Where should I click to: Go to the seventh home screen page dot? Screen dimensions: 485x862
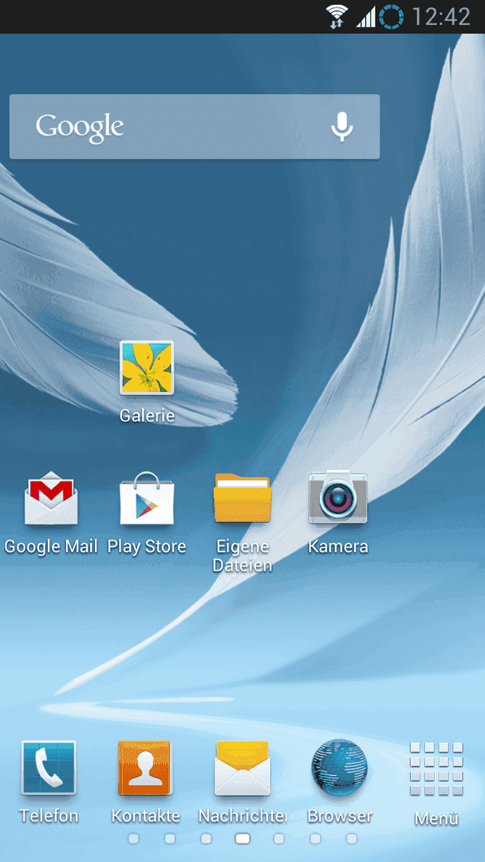pos(352,838)
